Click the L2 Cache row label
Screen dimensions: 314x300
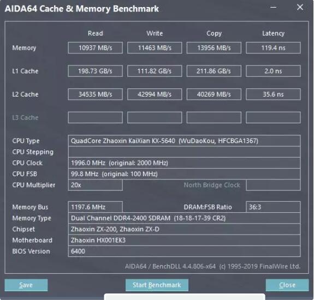pos(25,94)
